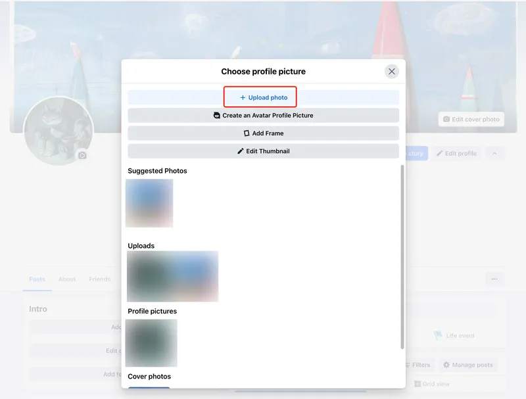The width and height of the screenshot is (526, 399).
Task: Close the Choose profile picture dialog
Action: pos(391,72)
